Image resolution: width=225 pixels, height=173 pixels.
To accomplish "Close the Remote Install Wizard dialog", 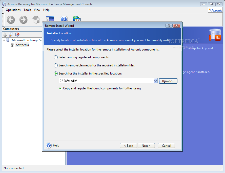I will coord(177,26).
